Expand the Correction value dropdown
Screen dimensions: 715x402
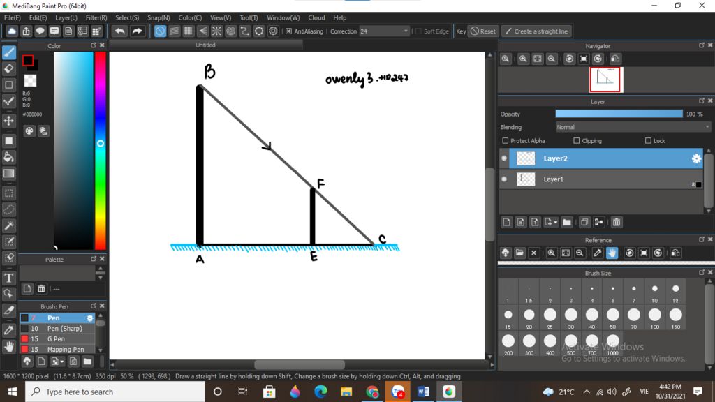coord(406,31)
